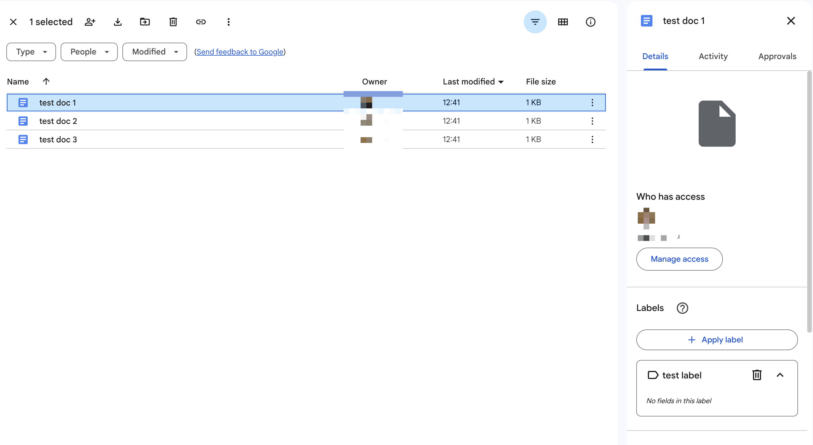This screenshot has height=445, width=813.
Task: Switch to the Activity tab
Action: click(713, 56)
